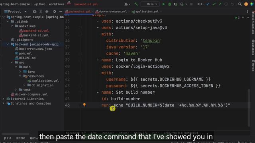The width and height of the screenshot is (255, 143).
Task: Expand External Libraries node
Action: pyautogui.click(x=4, y=99)
